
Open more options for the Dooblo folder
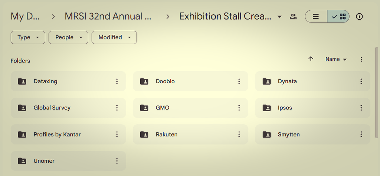coord(239,81)
